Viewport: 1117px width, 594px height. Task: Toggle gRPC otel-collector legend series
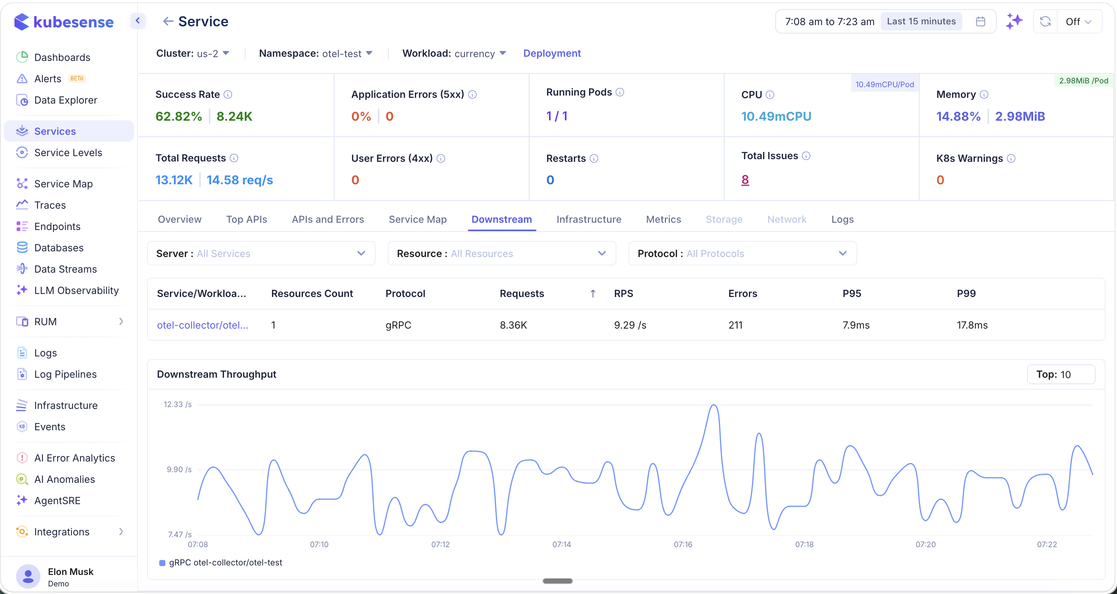coord(221,562)
